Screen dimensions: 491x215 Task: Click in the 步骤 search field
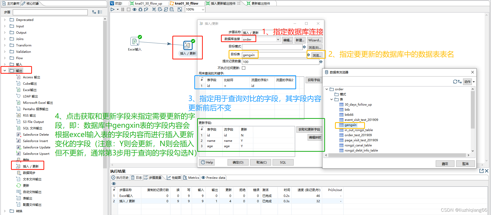[50, 12]
